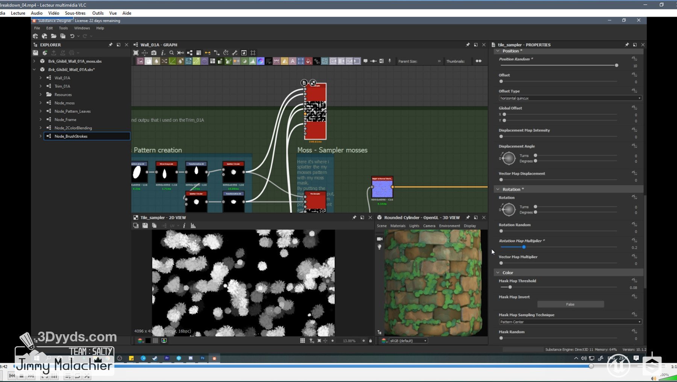Click the save icon in 2D View toolbar
This screenshot has width=677, height=382.
(145, 226)
